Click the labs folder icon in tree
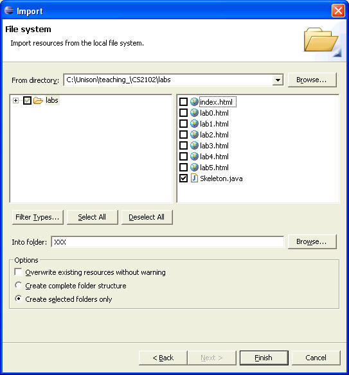Screen dimensions: 349x375 pos(38,100)
